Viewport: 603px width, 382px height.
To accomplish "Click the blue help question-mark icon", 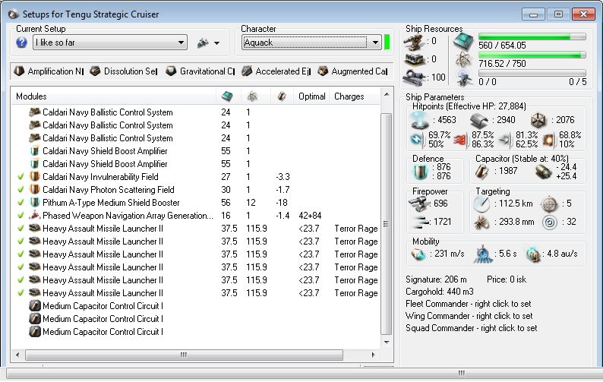I will coord(21,43).
